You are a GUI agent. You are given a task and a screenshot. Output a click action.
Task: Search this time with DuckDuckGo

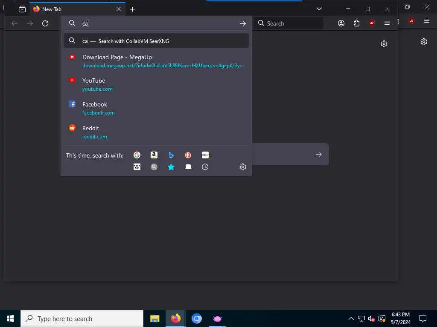pos(188,155)
